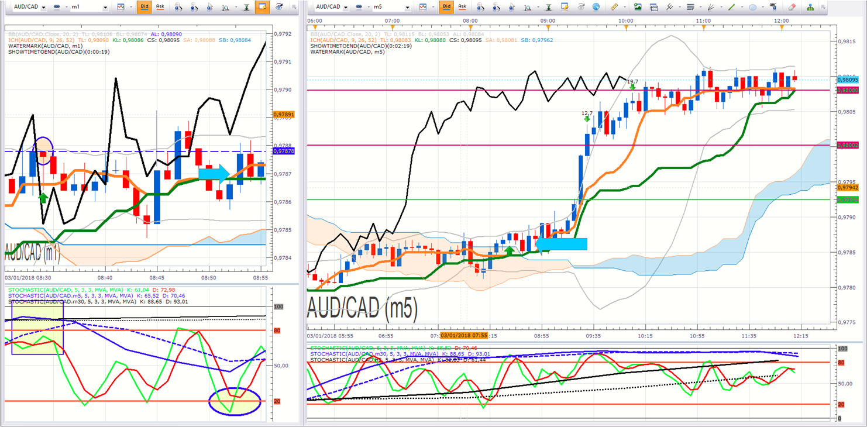Zoom in on the m1 chart

[178, 7]
